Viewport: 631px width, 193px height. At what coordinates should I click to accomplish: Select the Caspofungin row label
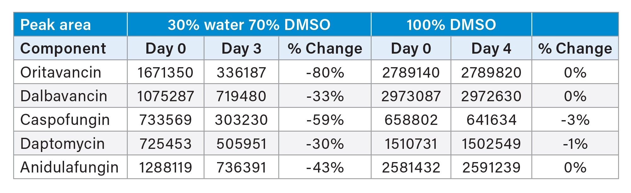(x=65, y=120)
